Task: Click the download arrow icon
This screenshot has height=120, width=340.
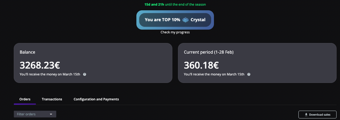Action: (x=306, y=115)
